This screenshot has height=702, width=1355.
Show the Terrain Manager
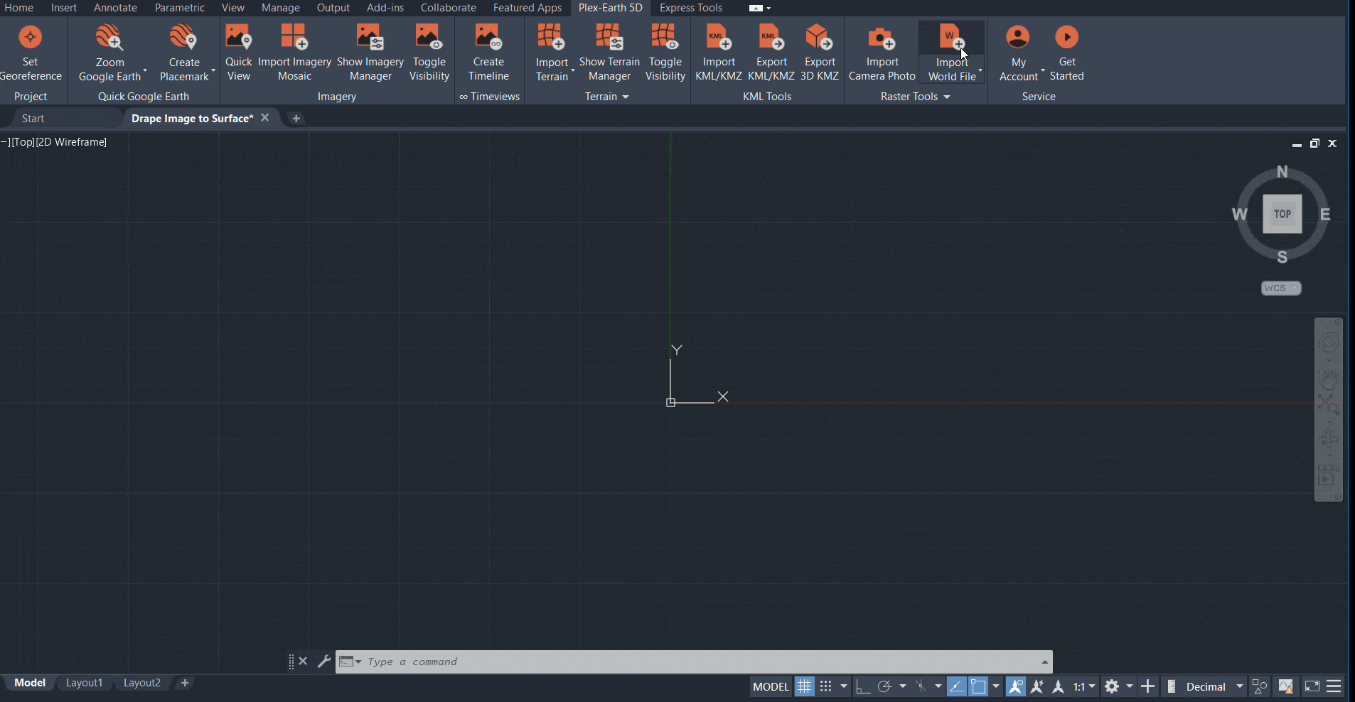click(x=609, y=53)
